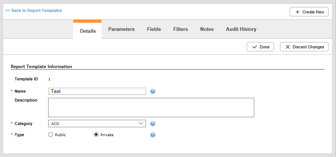
Task: View the Notes tab
Action: 207,29
